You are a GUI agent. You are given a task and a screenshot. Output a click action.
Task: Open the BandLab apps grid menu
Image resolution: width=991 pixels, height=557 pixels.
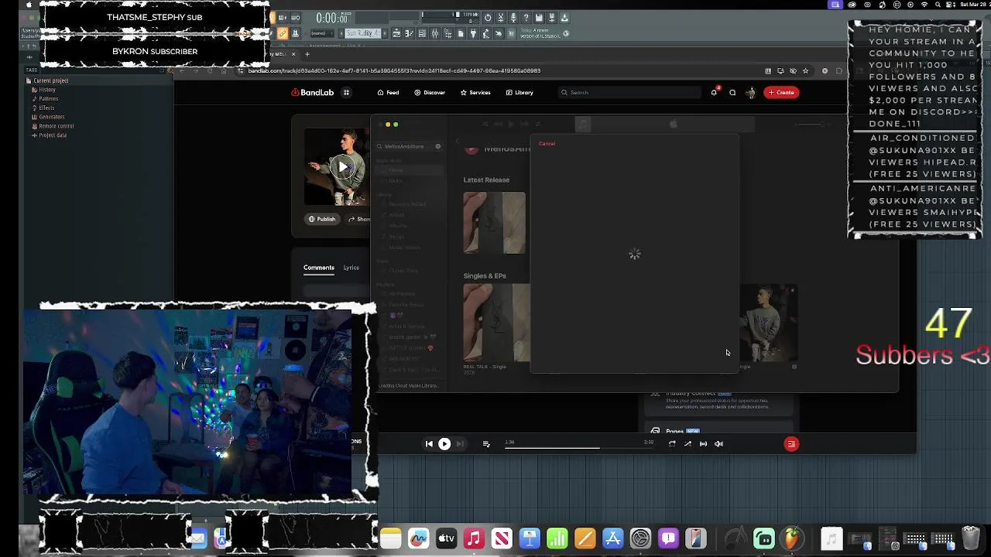point(346,93)
